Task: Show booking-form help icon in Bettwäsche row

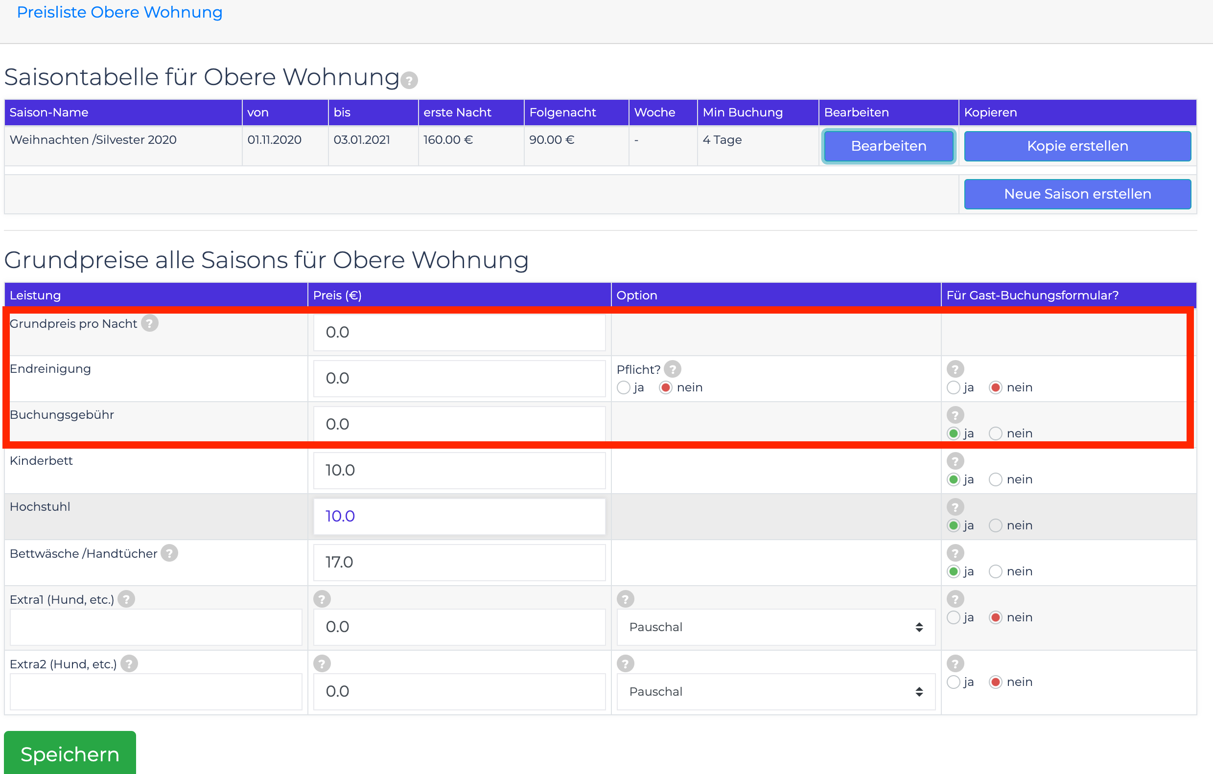Action: [955, 553]
